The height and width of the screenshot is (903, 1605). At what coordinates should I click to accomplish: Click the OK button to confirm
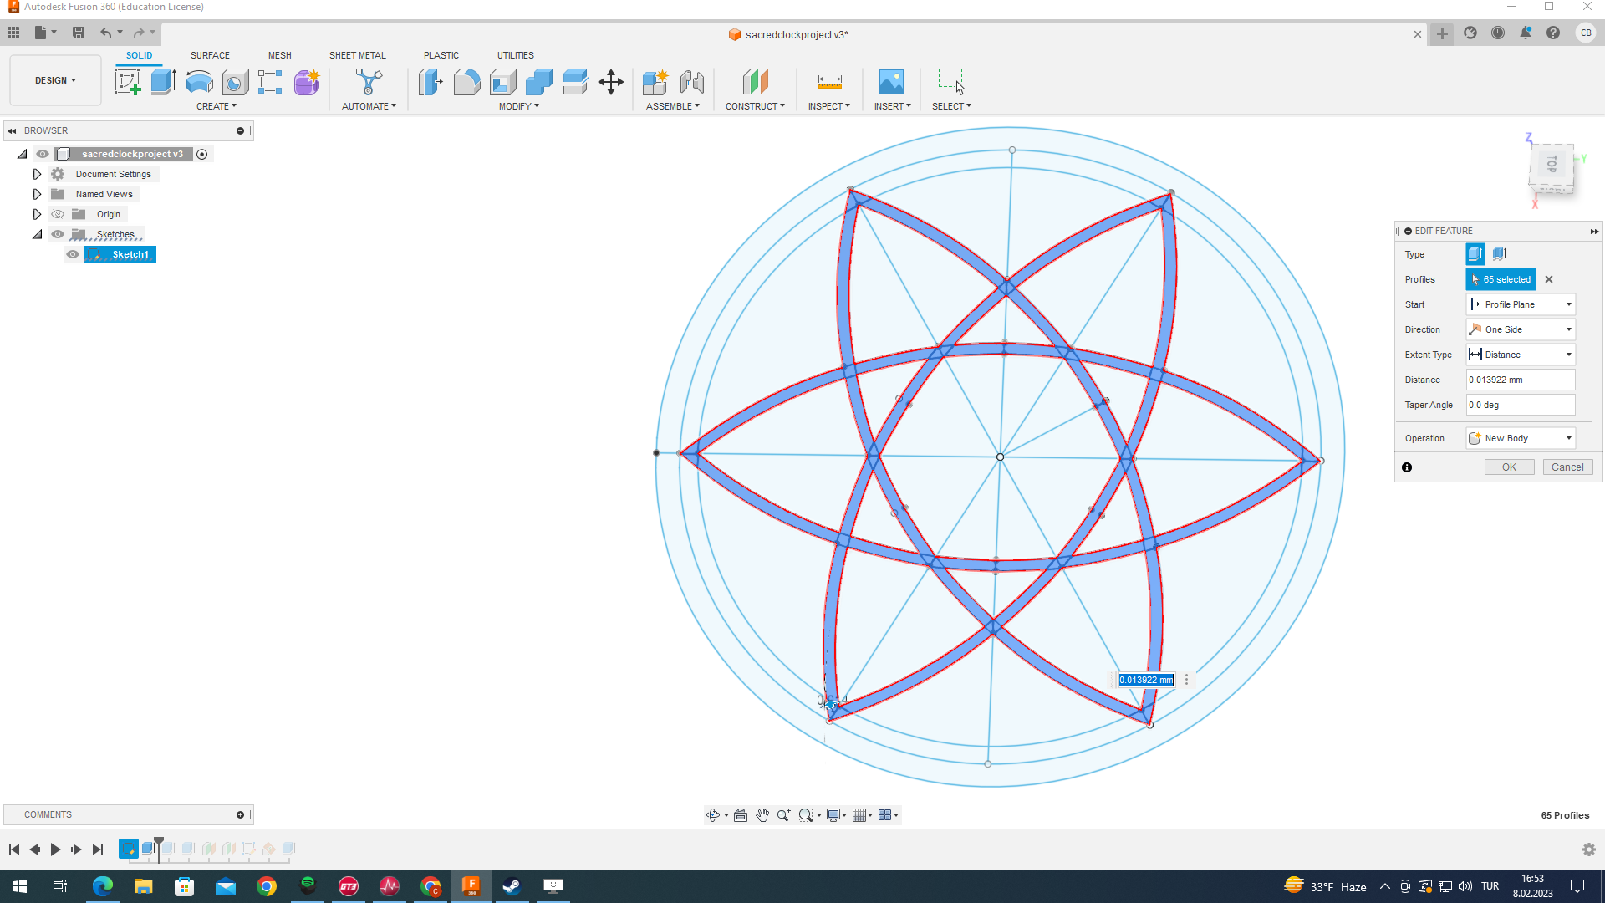point(1509,467)
